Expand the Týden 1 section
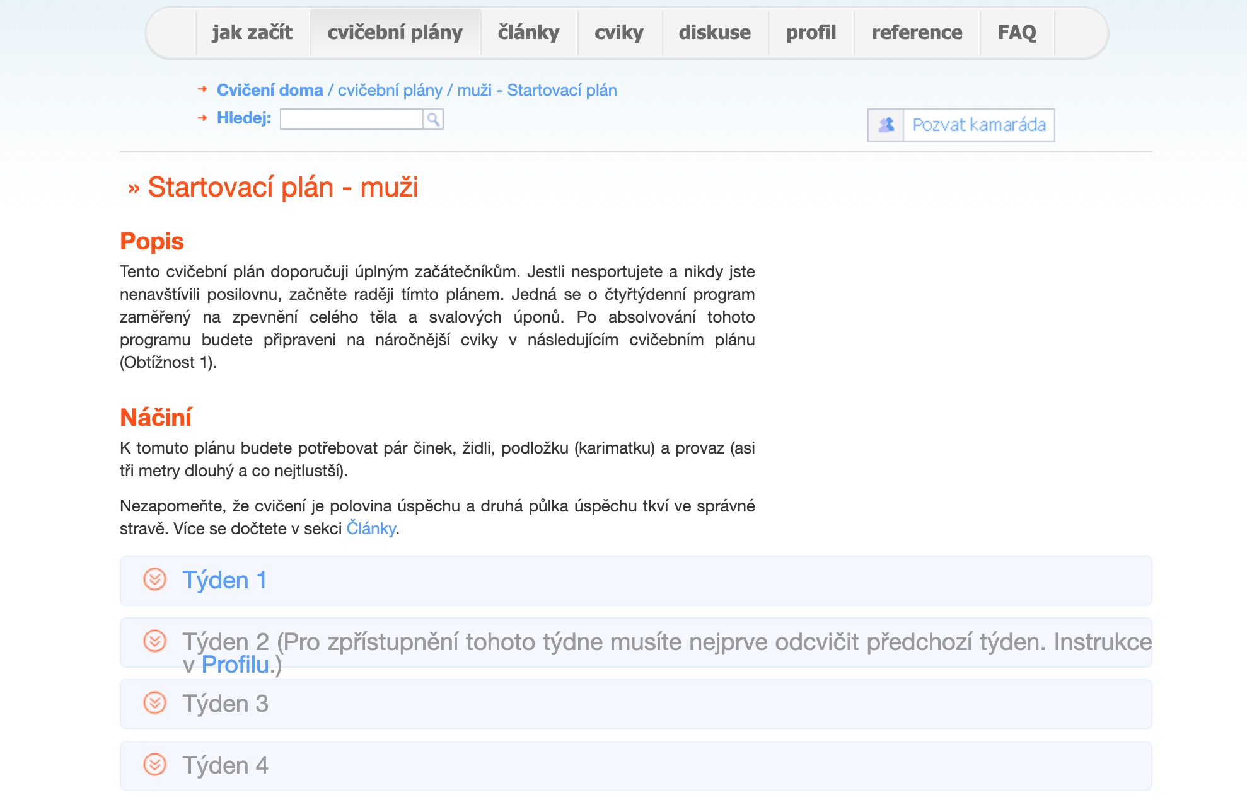This screenshot has height=805, width=1247. coord(224,580)
